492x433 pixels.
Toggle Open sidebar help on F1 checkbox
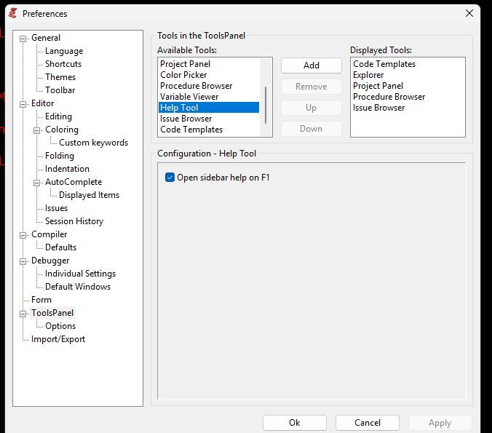(170, 177)
